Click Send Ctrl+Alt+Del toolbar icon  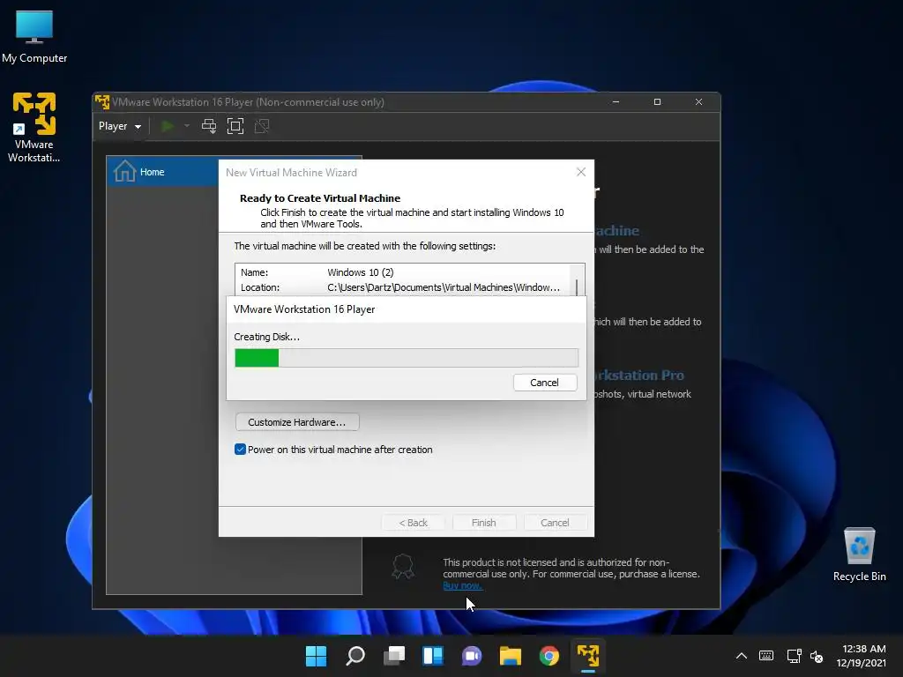click(209, 126)
